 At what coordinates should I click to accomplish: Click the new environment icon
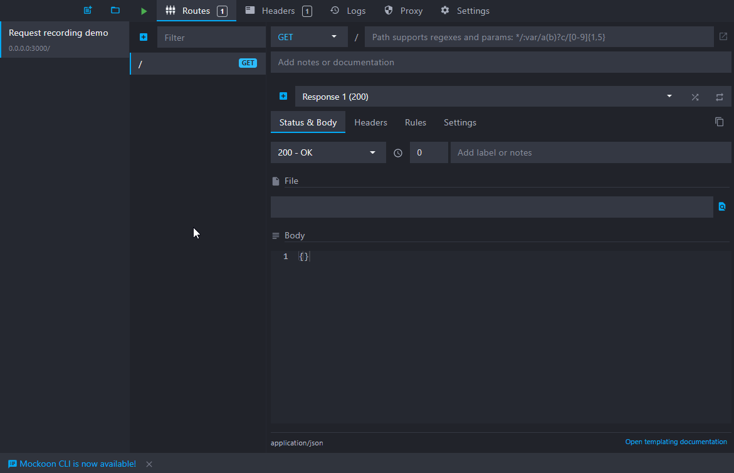88,11
